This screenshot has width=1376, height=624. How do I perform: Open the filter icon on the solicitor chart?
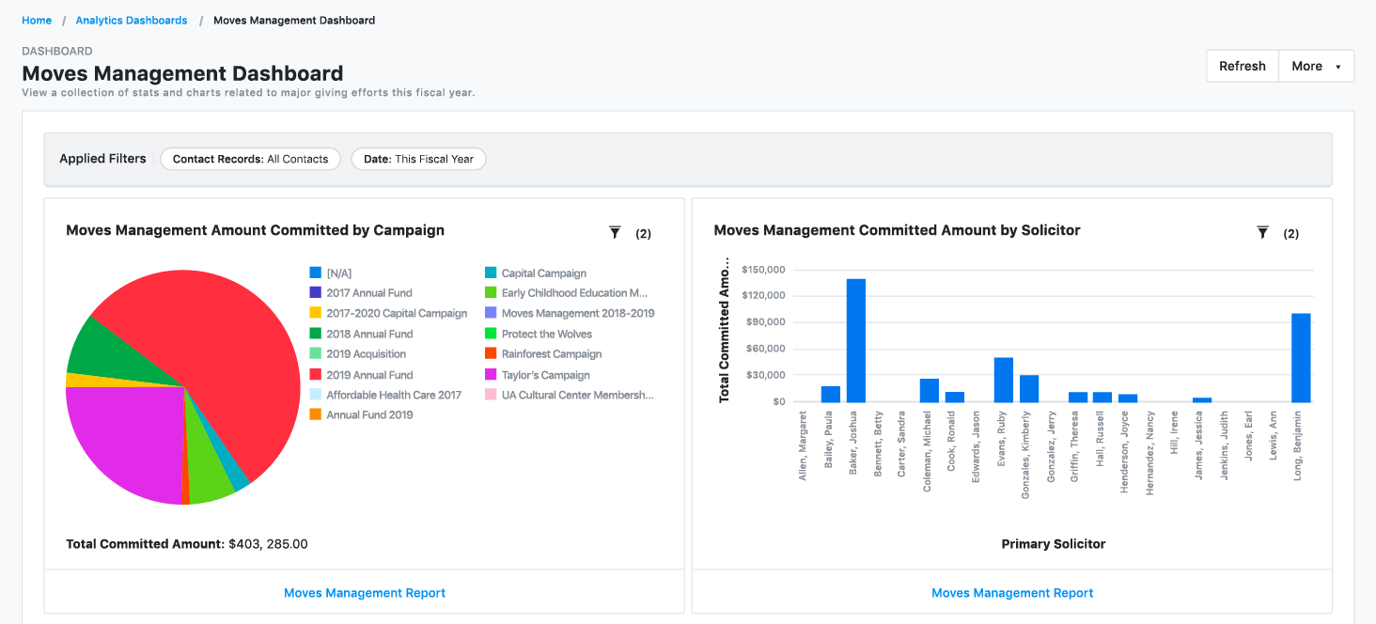1262,231
